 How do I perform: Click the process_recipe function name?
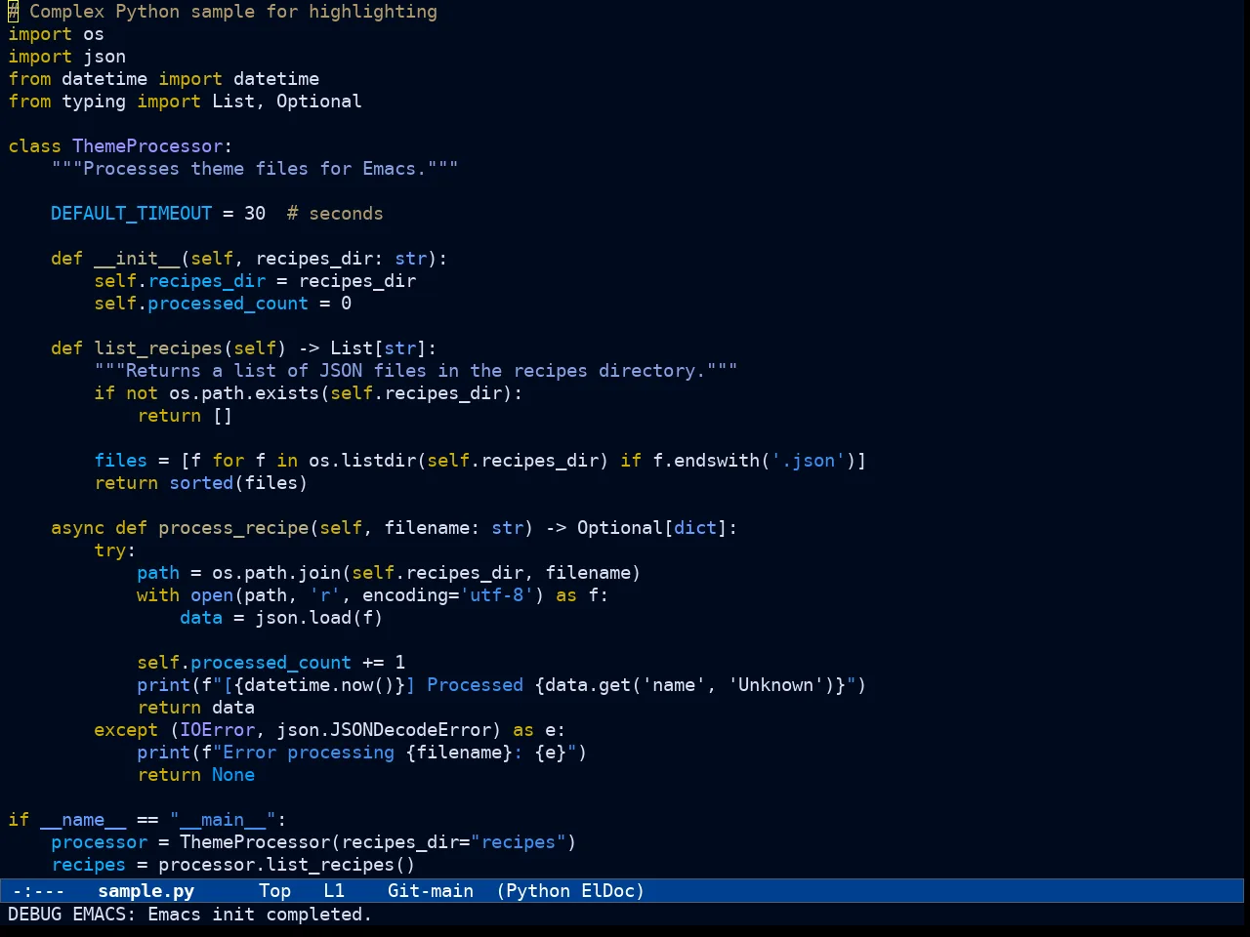click(233, 528)
